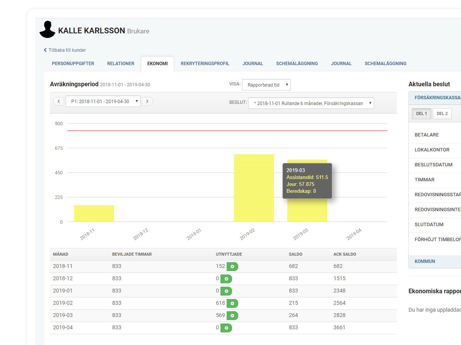Expand usage details for the 2018-12 row
The height and width of the screenshot is (345, 461).
point(226,279)
